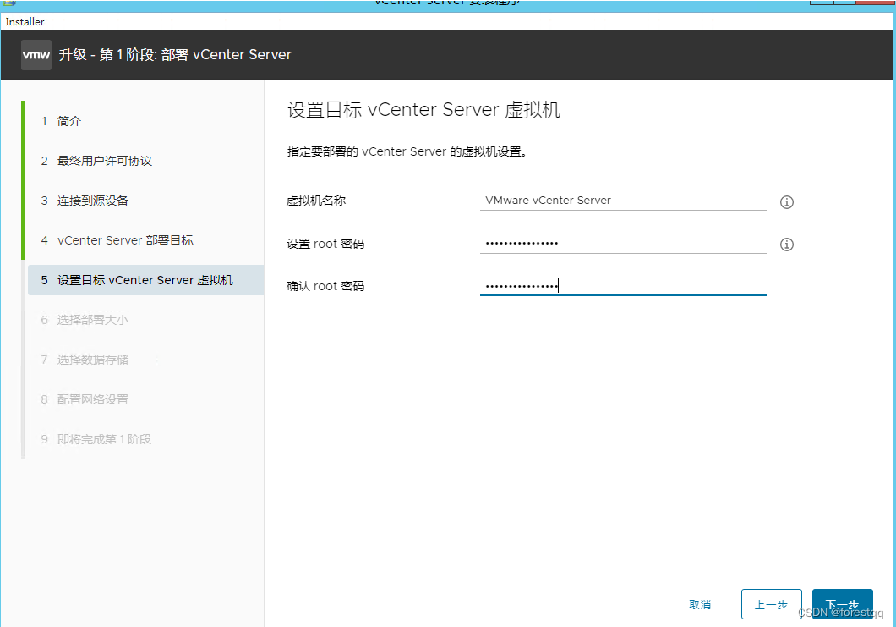Return to step 4 vCenter Server 部署目标
This screenshot has width=896, height=627.
pyautogui.click(x=117, y=240)
